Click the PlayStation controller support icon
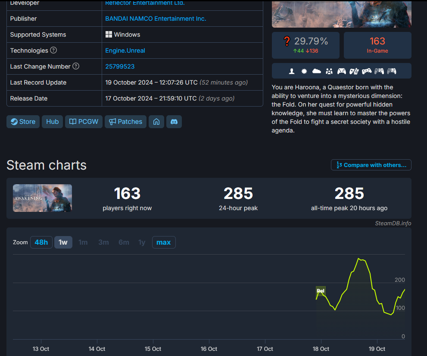427x356 pixels. coord(367,72)
